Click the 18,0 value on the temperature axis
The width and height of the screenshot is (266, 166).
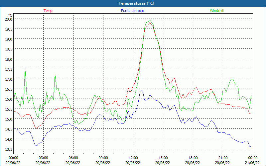(x=9, y=59)
